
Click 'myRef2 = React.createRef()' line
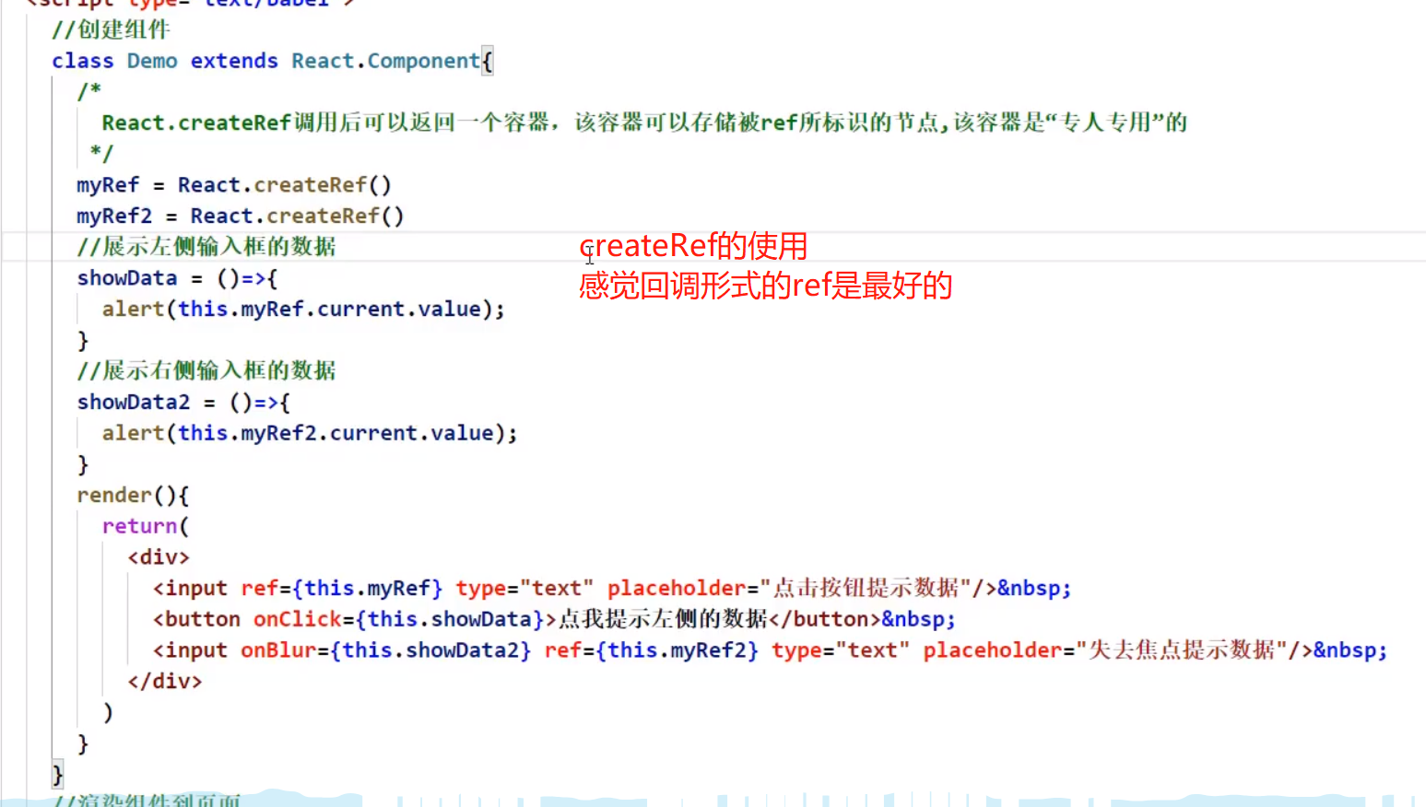(x=241, y=216)
